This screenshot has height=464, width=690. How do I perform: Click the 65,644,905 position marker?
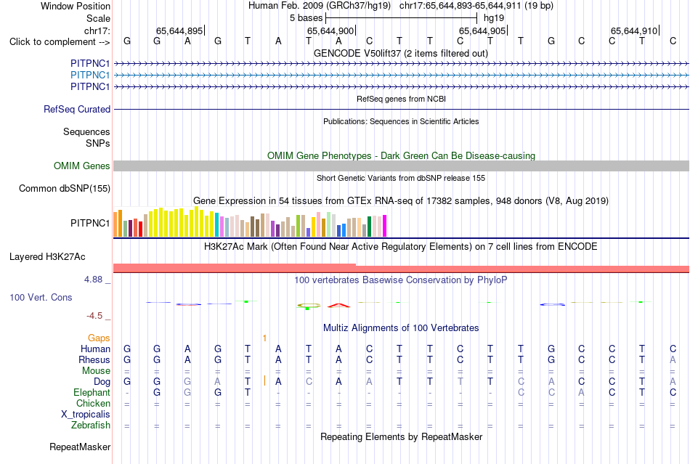point(482,30)
